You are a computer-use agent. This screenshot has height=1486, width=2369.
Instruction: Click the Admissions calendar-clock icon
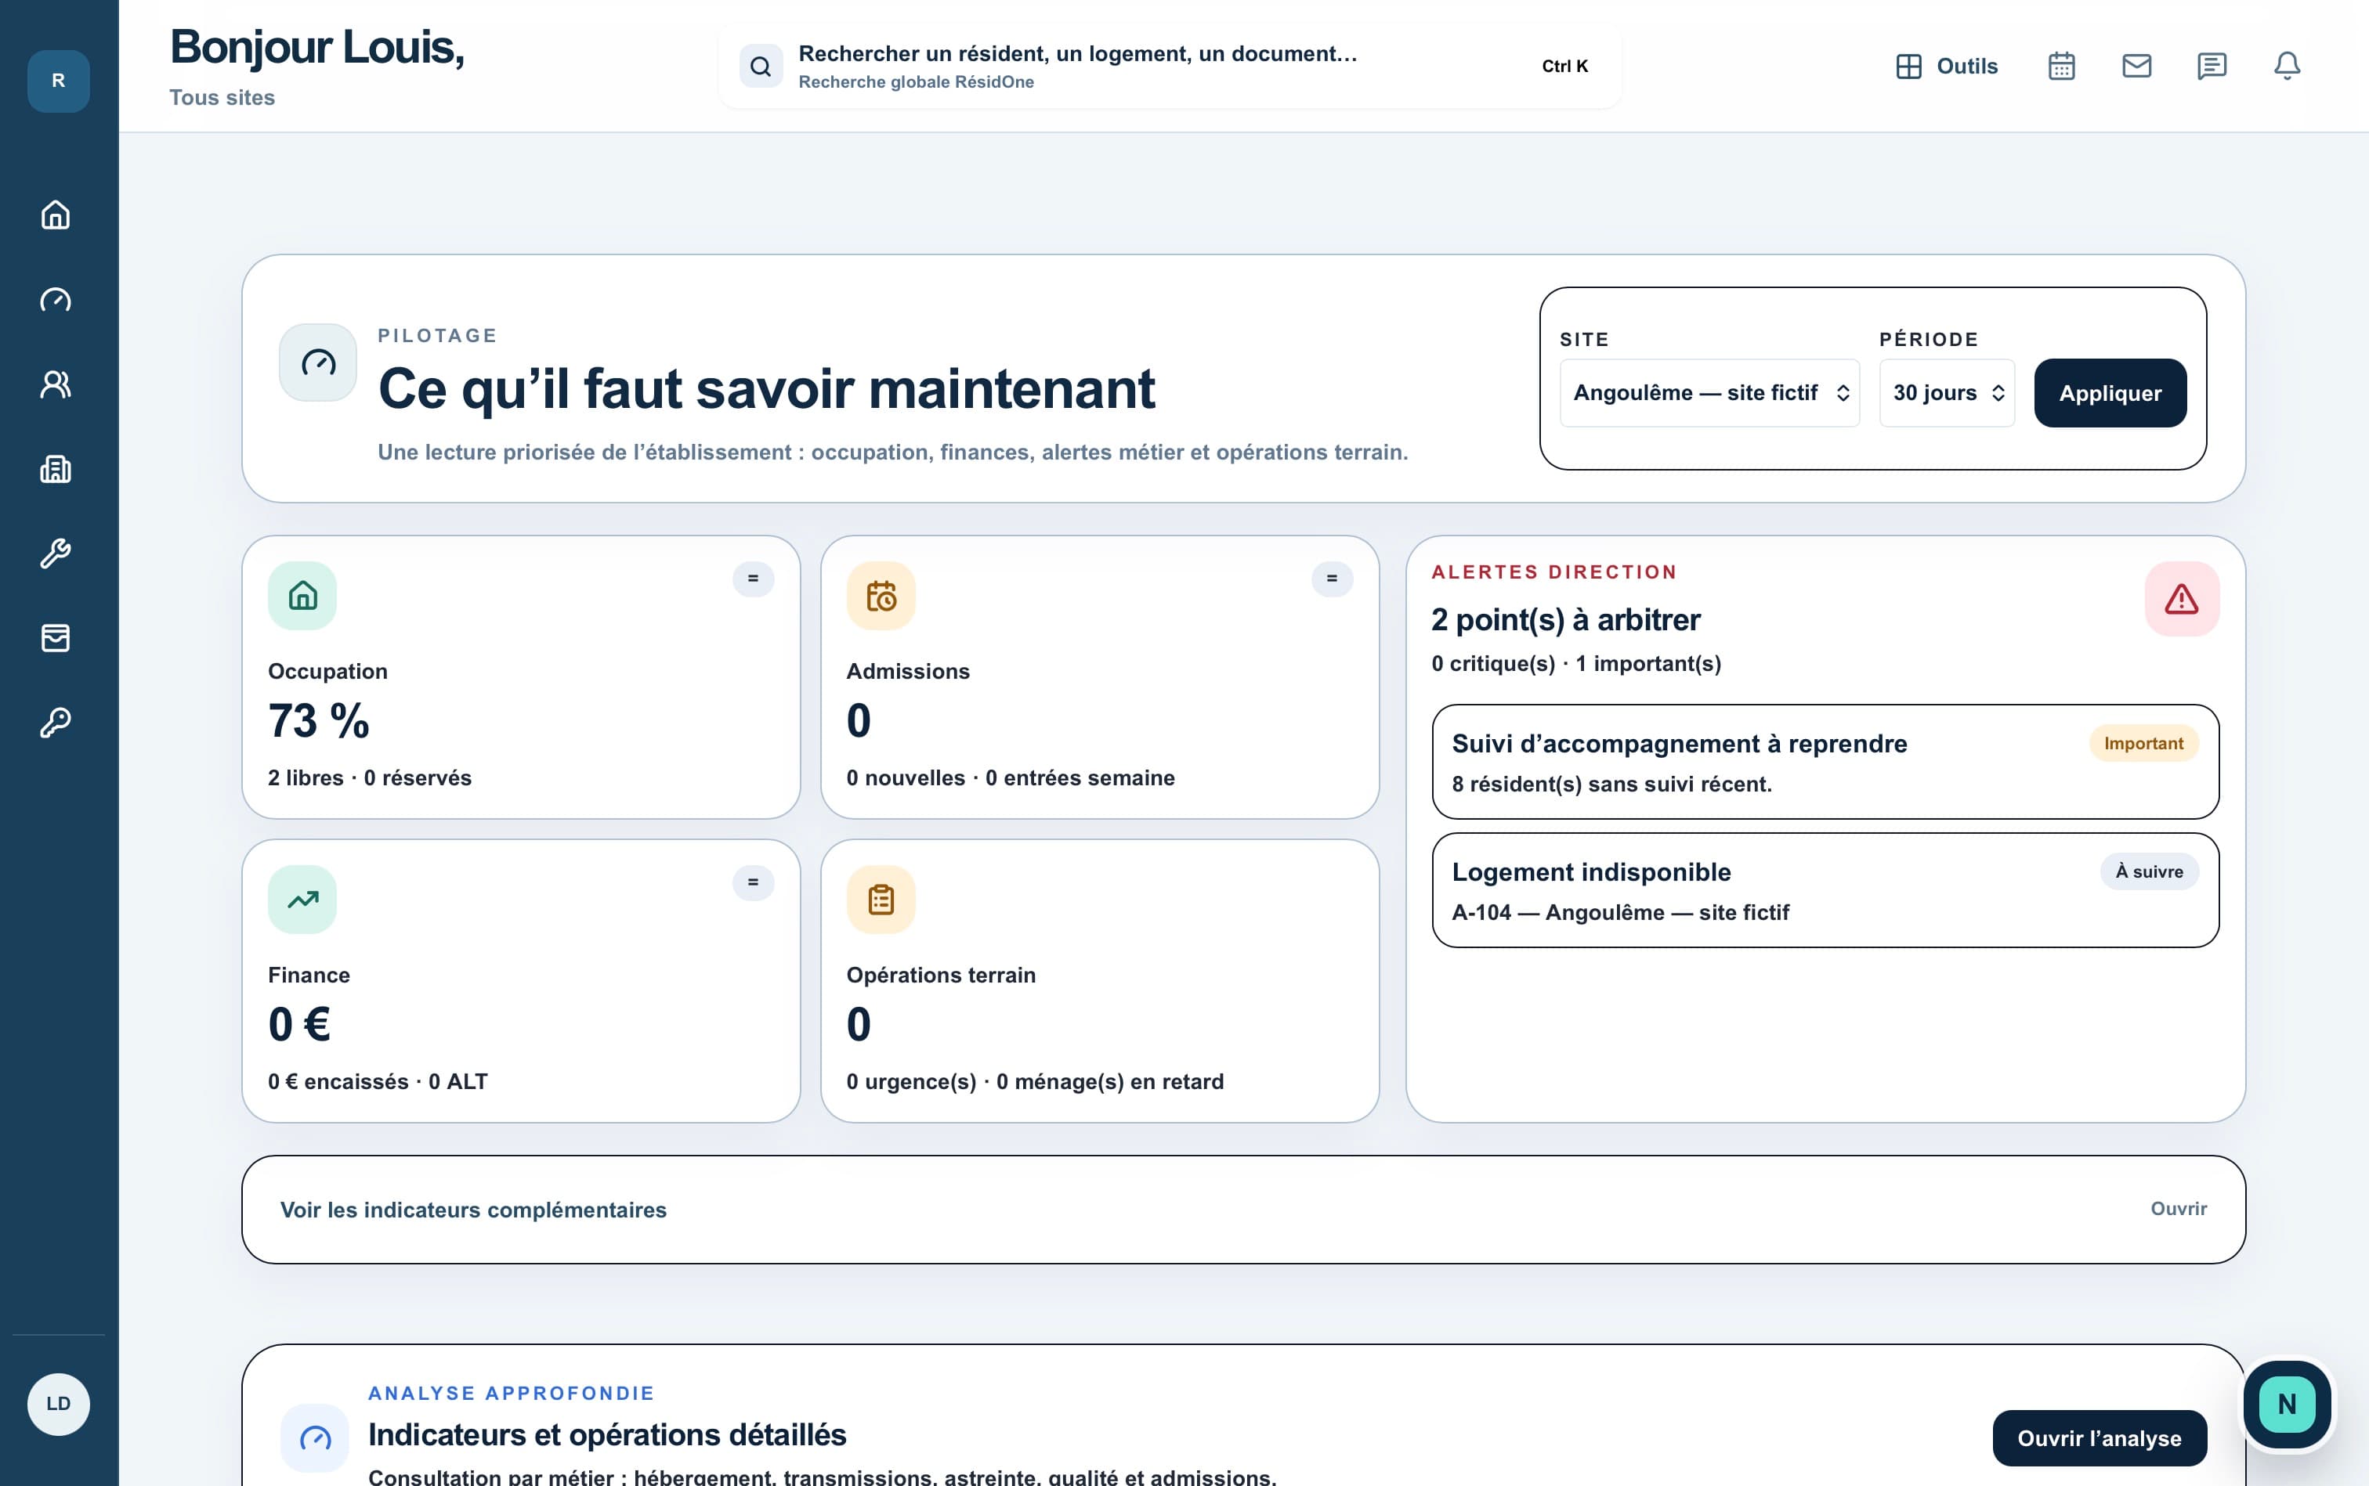881,596
